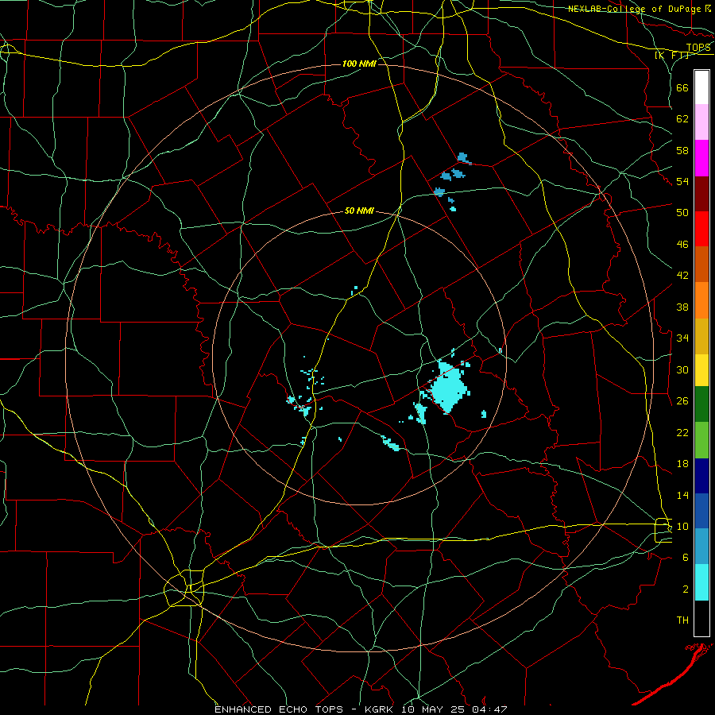The image size is (715, 715).
Task: Click the "50" label on the scale
Action: click(682, 212)
